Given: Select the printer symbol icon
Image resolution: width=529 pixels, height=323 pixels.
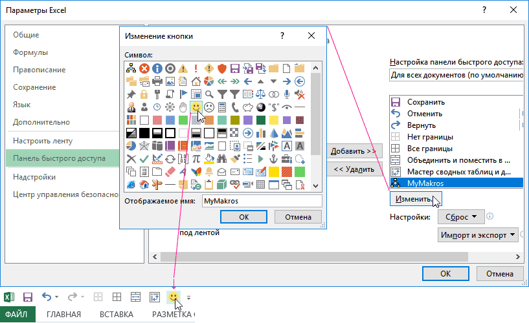Looking at the screenshot, I should 157,81.
